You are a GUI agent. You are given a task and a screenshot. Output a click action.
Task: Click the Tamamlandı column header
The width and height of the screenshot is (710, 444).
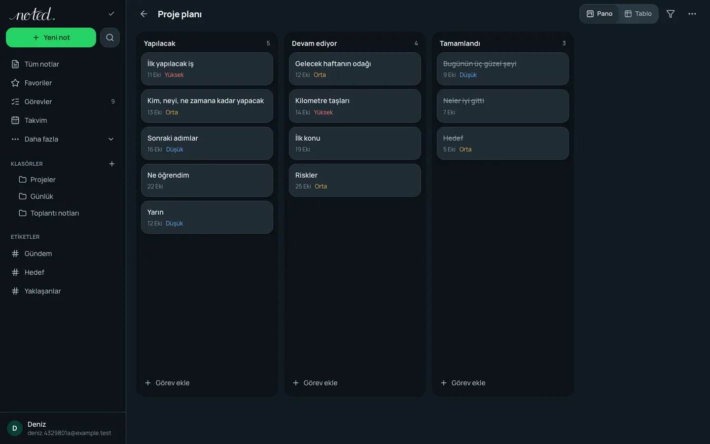460,43
